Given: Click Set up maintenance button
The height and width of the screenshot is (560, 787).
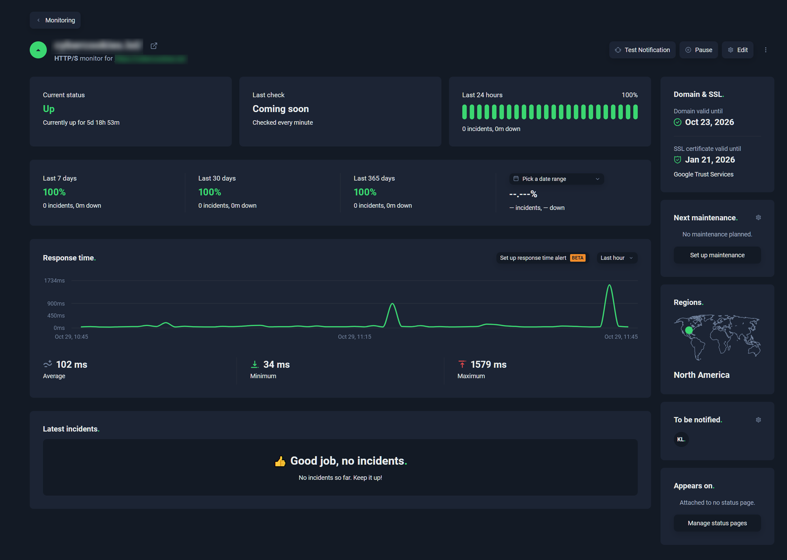Looking at the screenshot, I should click(717, 255).
